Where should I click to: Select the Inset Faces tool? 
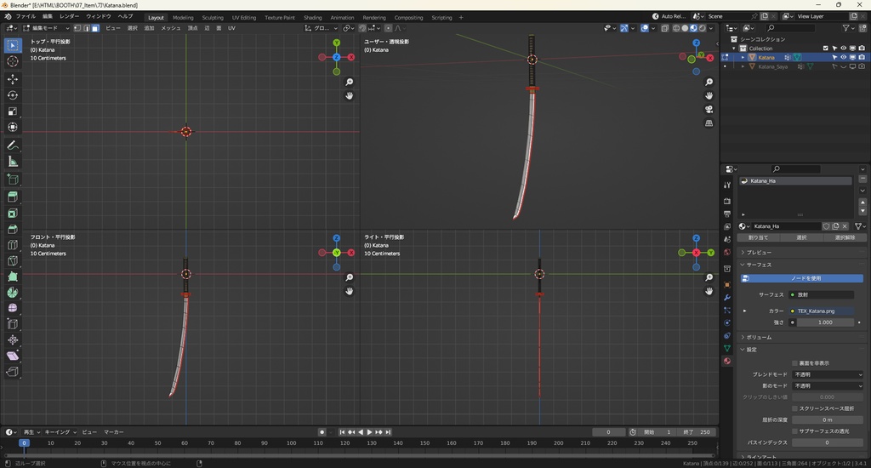click(x=13, y=213)
